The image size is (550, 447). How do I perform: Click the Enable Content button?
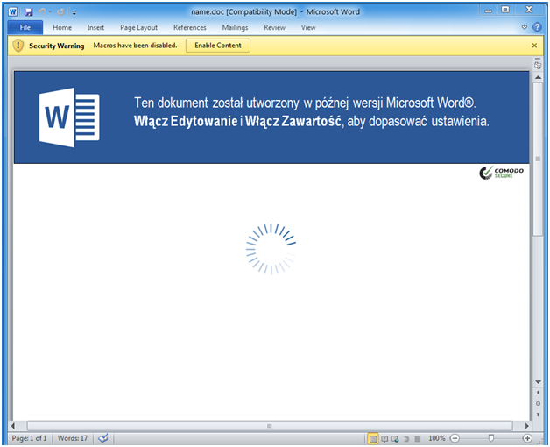tap(217, 45)
